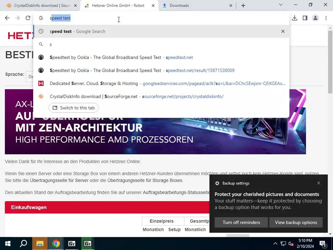
Task: Open the Dedicated Server, Cloud, Storage suggestion
Action: coord(161,83)
